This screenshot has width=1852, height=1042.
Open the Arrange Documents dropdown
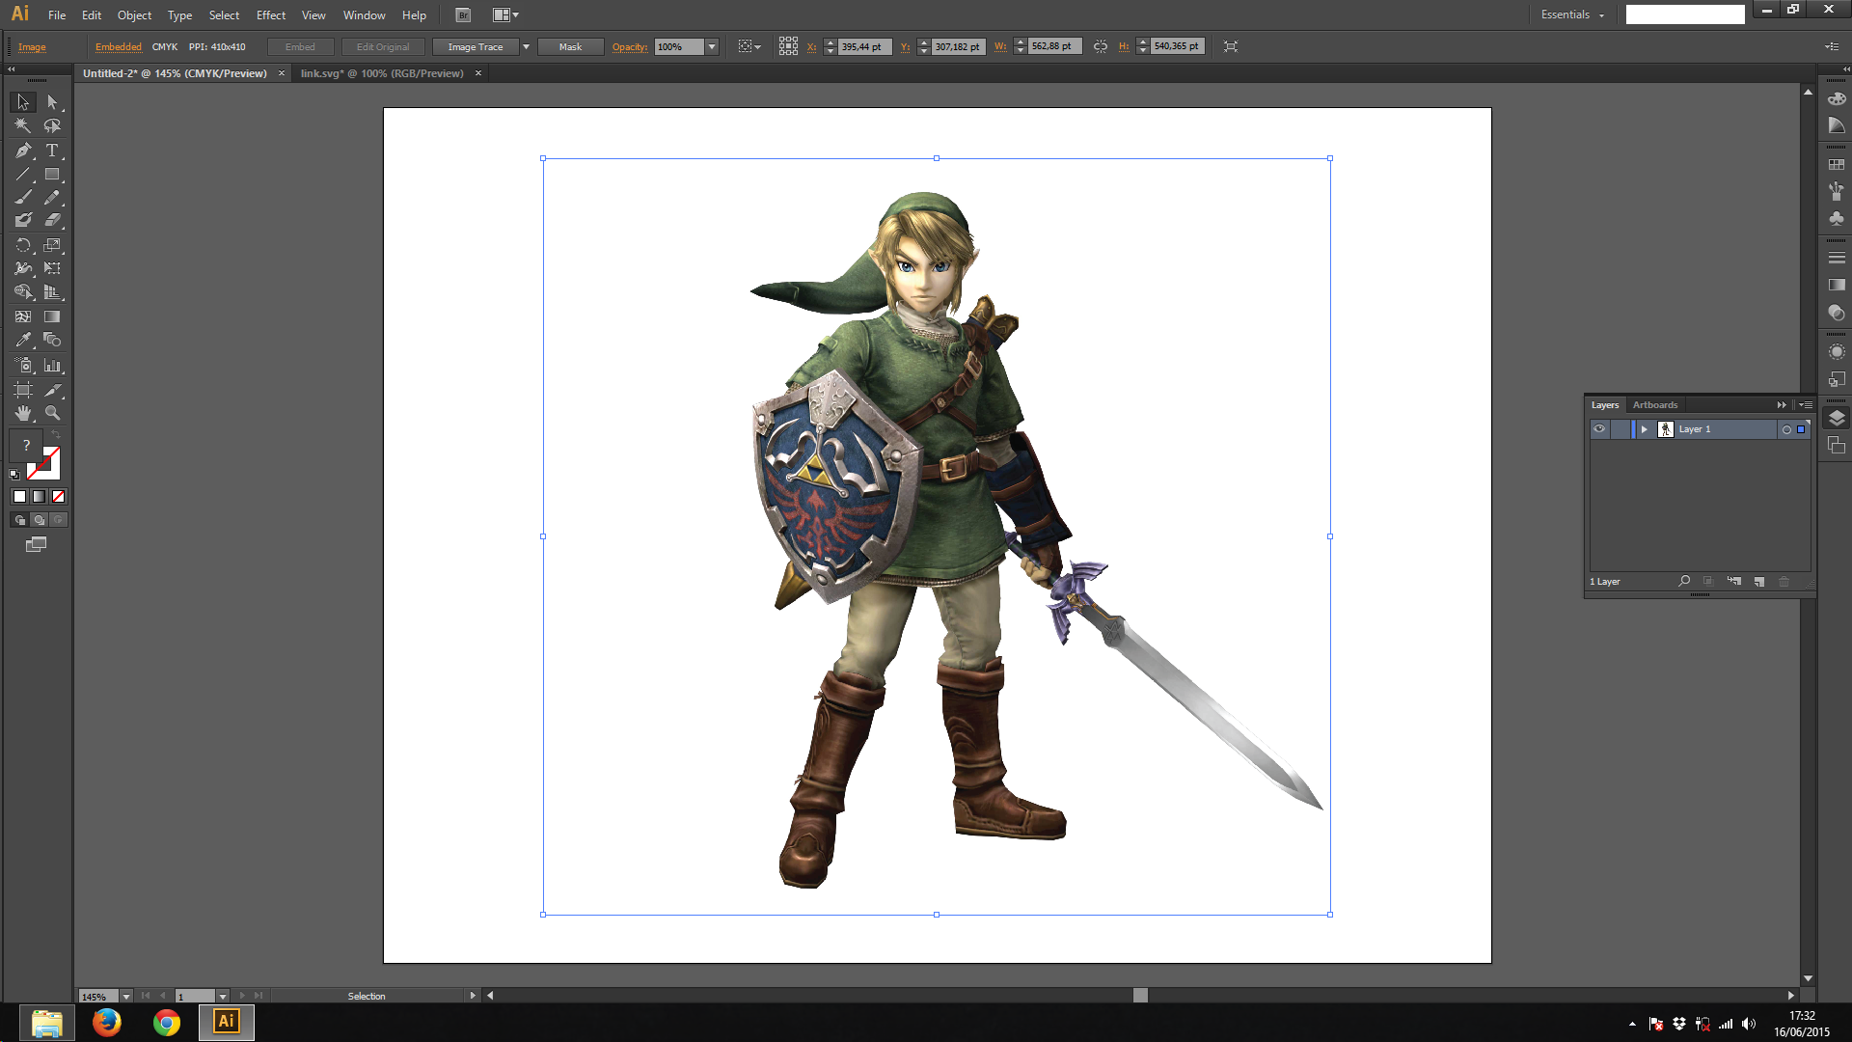[x=506, y=14]
